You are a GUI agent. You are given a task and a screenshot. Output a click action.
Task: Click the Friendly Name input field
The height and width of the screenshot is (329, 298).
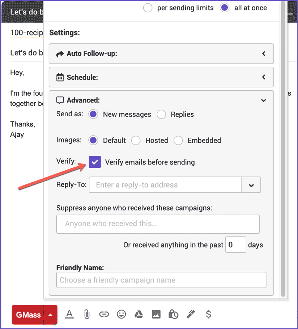tap(161, 280)
